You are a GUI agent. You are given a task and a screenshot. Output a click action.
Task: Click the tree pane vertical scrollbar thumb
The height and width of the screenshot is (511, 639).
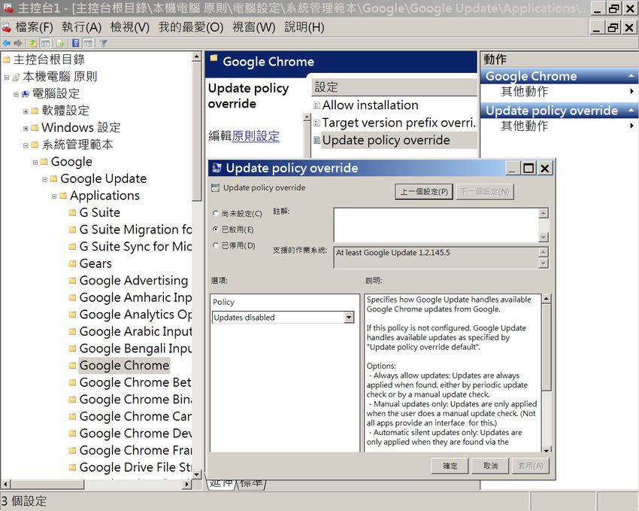[196, 131]
